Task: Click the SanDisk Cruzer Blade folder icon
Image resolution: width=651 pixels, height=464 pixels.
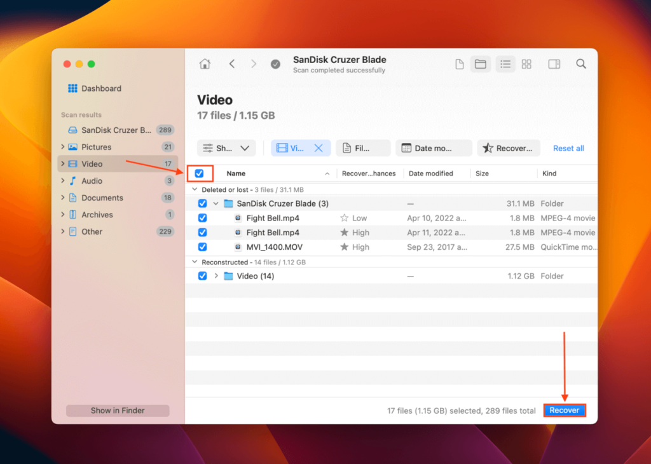Action: 228,203
